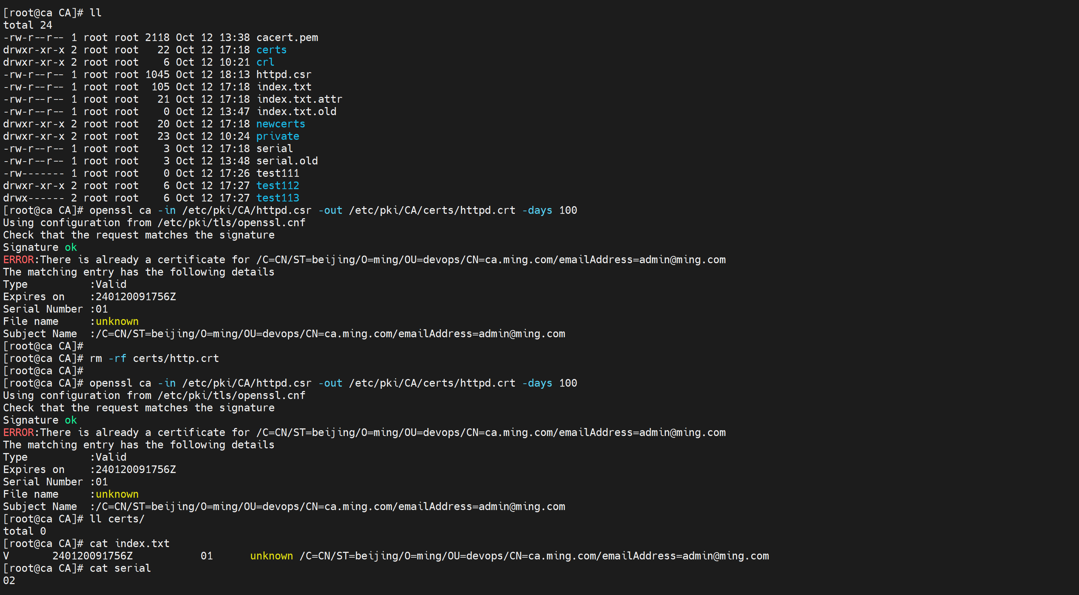Click the cat serial command line

tap(120, 568)
